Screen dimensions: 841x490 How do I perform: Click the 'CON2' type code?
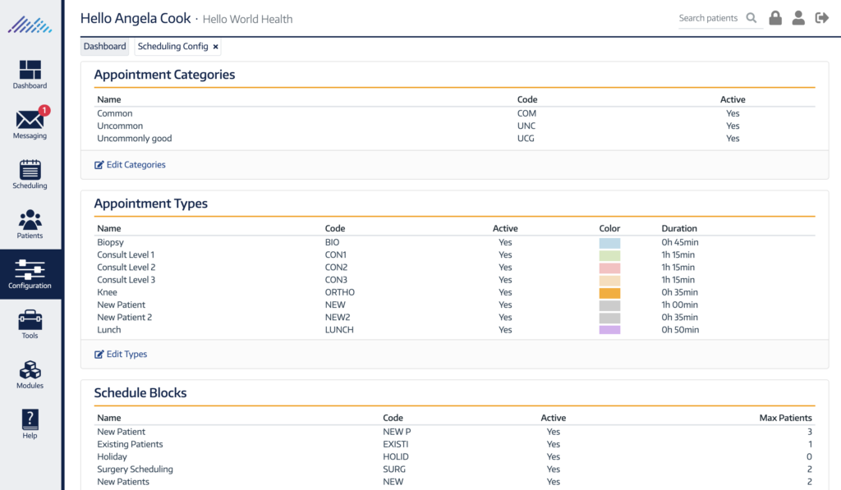click(x=336, y=267)
